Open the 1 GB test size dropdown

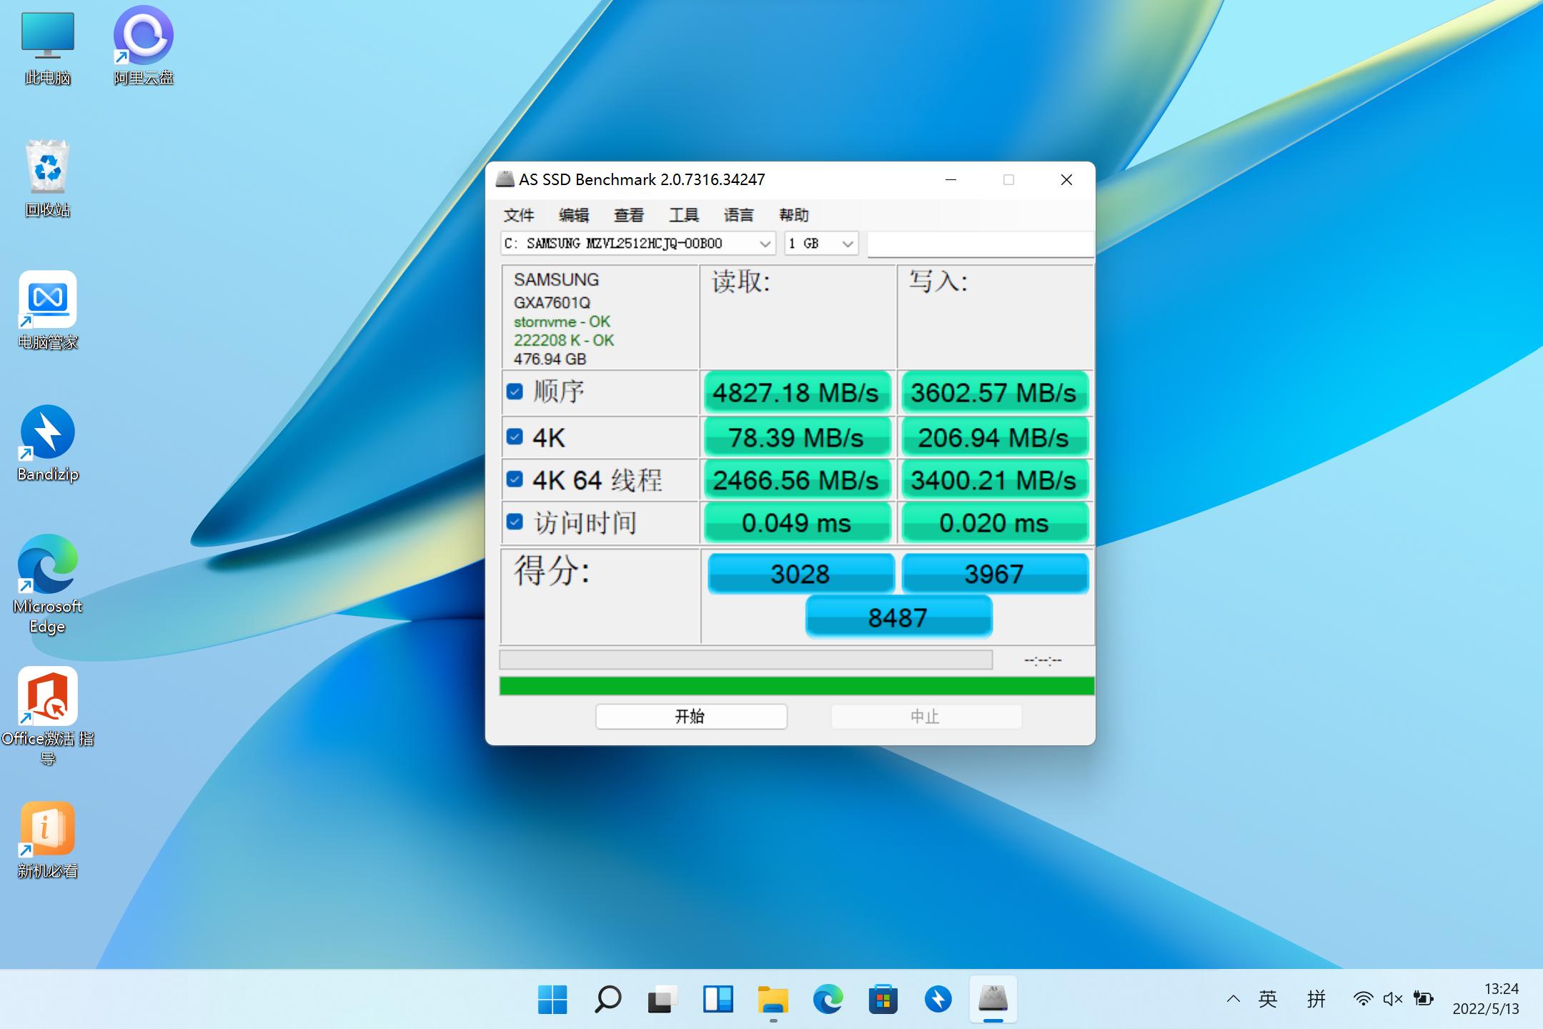click(x=845, y=243)
